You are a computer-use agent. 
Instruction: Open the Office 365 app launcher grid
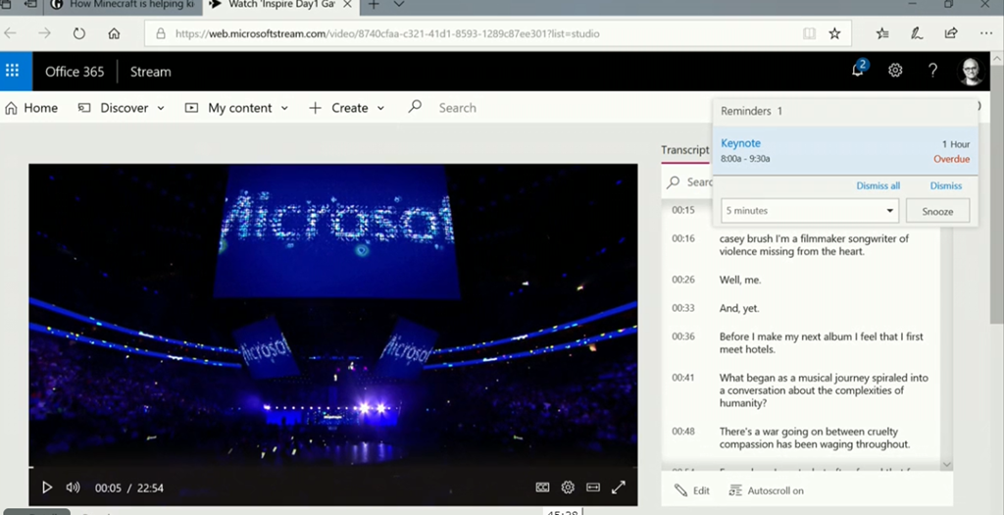tap(13, 71)
